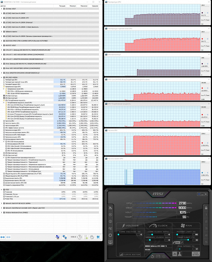
Task: Toggle the ON switch under temp limit
Action: pyautogui.click(x=178, y=242)
